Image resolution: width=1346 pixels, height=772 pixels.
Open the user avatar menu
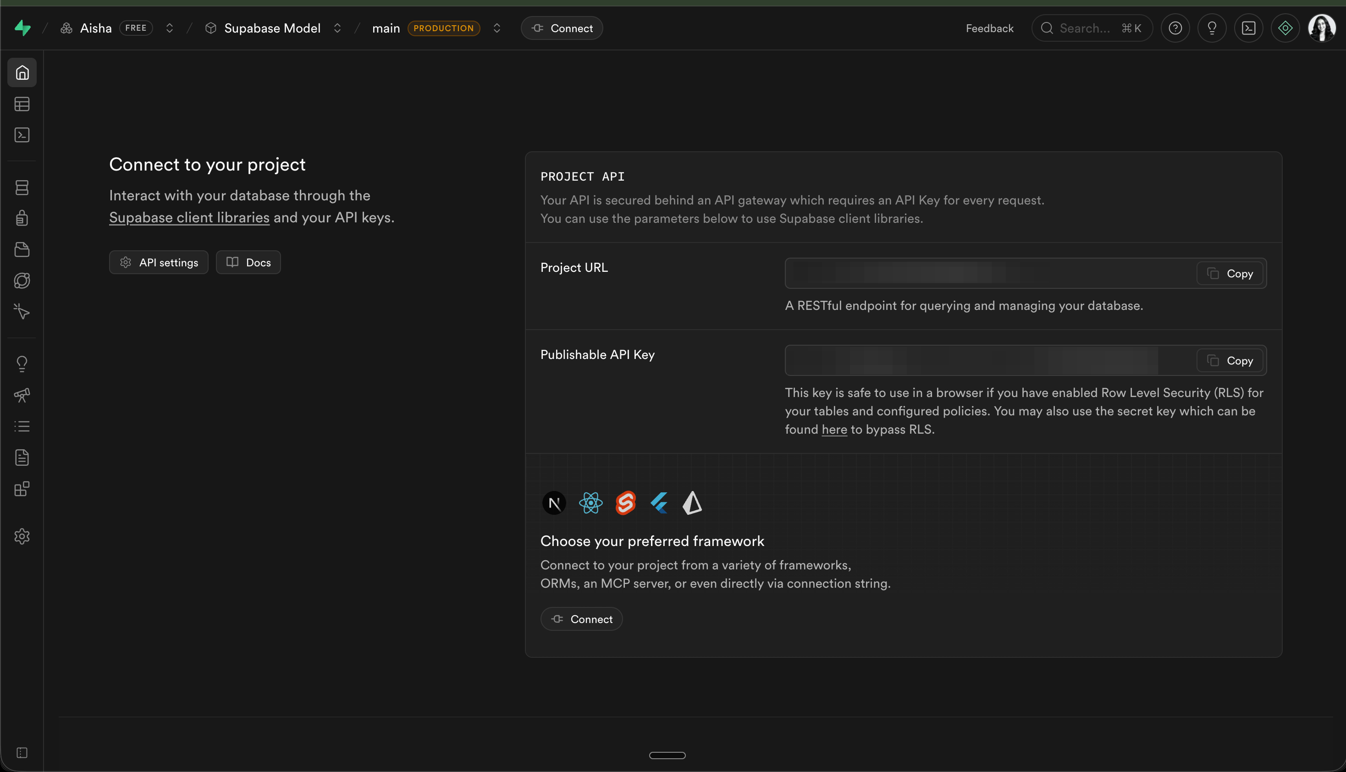tap(1321, 28)
